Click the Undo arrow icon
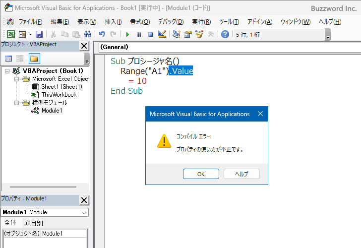Viewport: 361px width, 248px height. click(102, 34)
